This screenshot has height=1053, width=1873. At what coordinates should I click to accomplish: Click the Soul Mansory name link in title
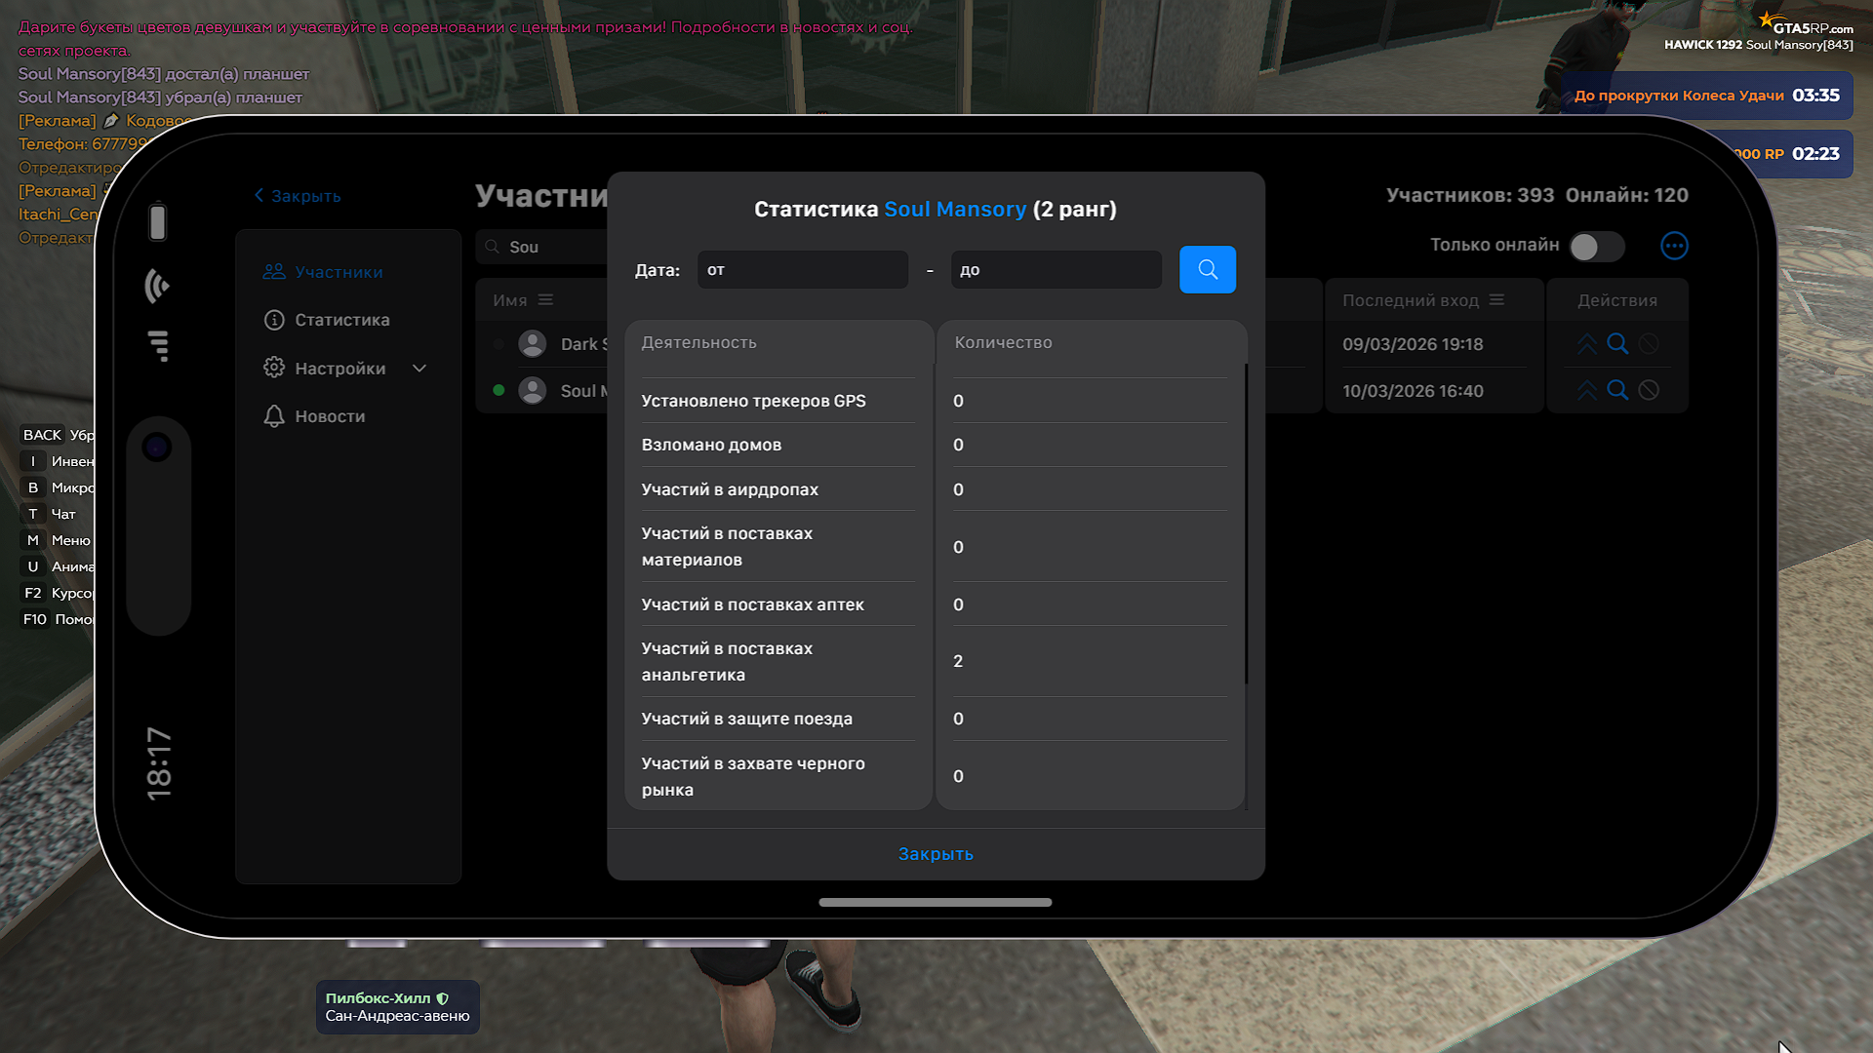click(x=954, y=210)
